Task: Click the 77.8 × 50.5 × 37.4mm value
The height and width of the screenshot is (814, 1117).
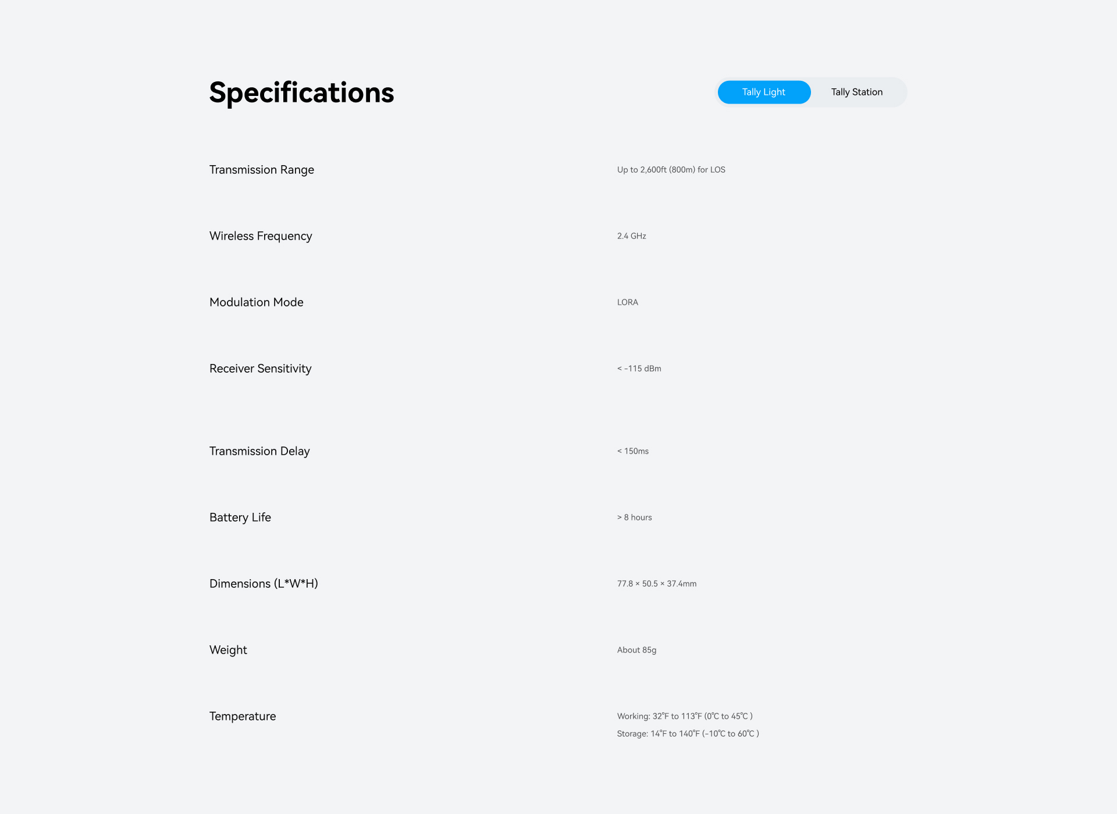Action: click(656, 584)
